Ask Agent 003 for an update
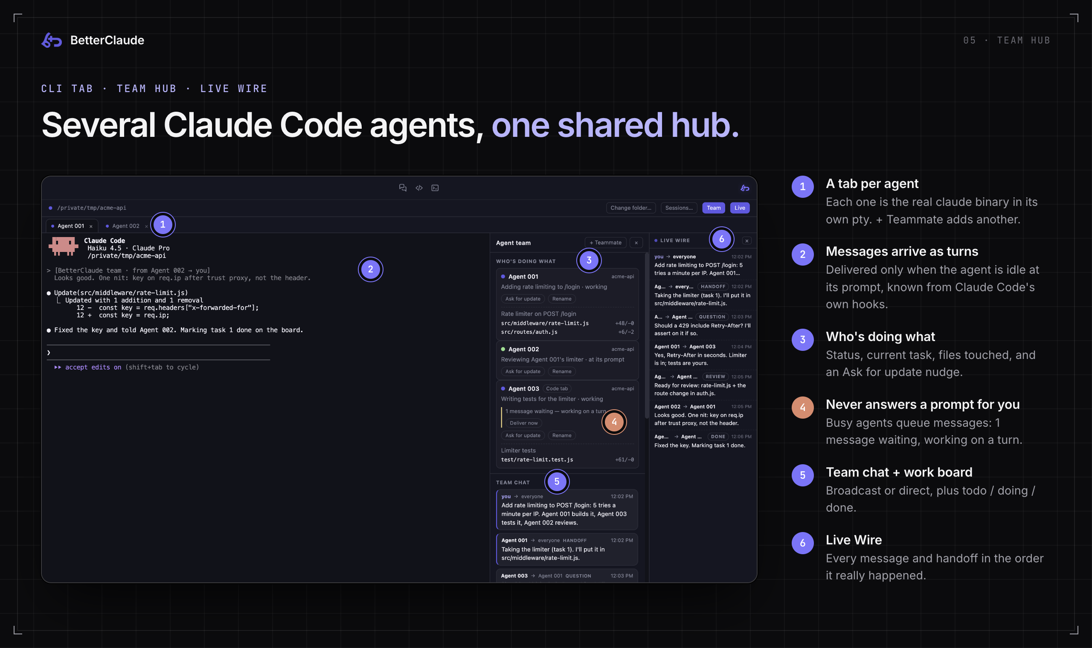 click(x=523, y=435)
